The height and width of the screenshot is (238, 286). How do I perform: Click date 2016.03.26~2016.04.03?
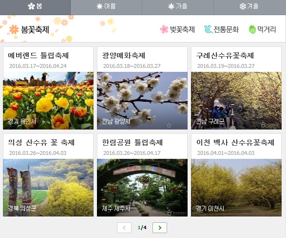38,153
